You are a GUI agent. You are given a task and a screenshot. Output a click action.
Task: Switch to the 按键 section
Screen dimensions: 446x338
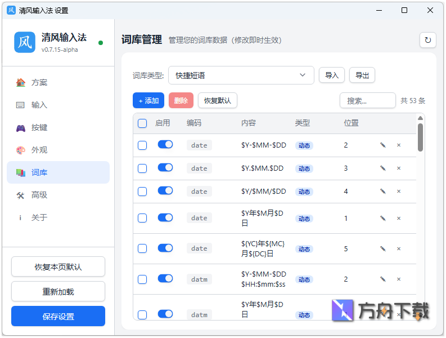tap(58, 128)
